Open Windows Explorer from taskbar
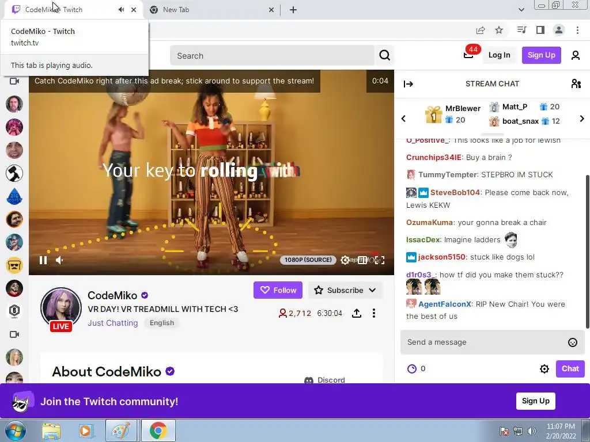The image size is (590, 442). [x=51, y=430]
